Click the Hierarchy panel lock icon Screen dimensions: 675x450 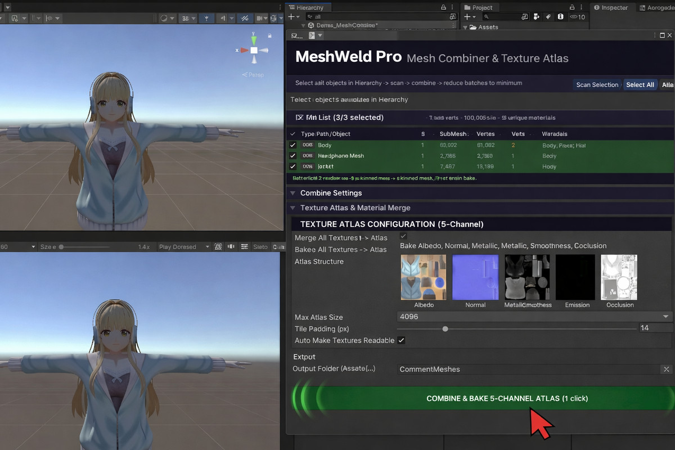(444, 7)
